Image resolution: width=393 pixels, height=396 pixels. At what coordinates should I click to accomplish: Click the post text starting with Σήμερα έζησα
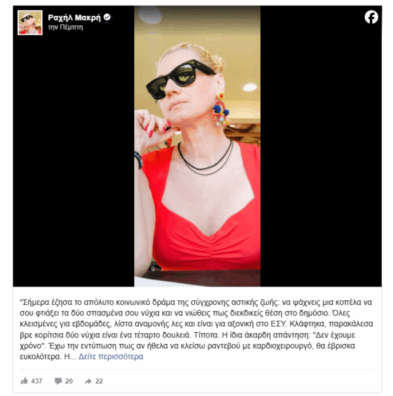pyautogui.click(x=196, y=329)
